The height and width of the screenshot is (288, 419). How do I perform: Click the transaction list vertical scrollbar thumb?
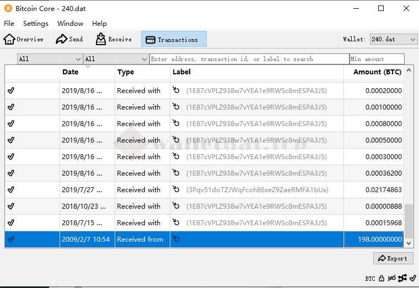coord(409,220)
